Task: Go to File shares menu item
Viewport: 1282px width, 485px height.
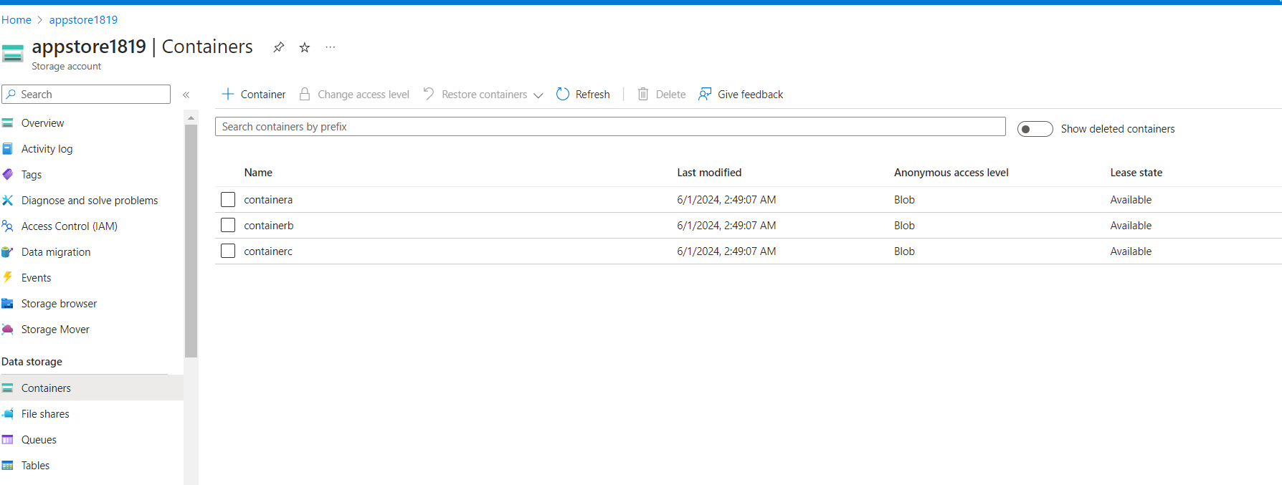Action: coord(45,414)
